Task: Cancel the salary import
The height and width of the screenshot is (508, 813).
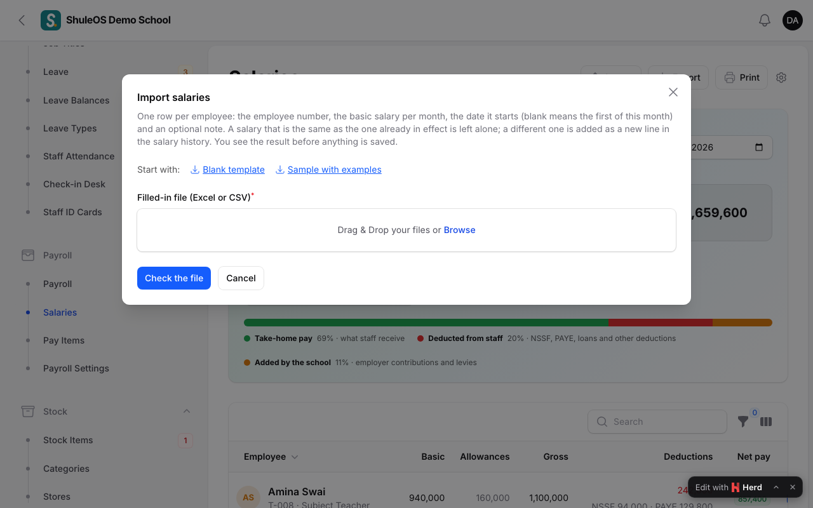Action: click(241, 278)
